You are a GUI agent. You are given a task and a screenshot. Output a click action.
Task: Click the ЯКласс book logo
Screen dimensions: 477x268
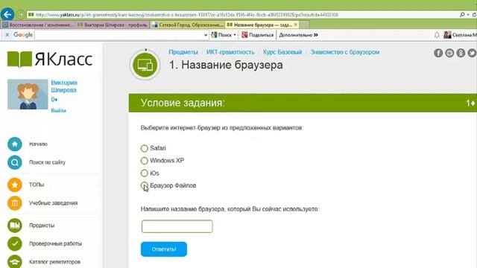click(19, 59)
